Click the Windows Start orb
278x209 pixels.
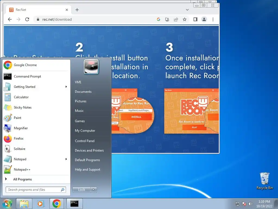click(x=7, y=204)
